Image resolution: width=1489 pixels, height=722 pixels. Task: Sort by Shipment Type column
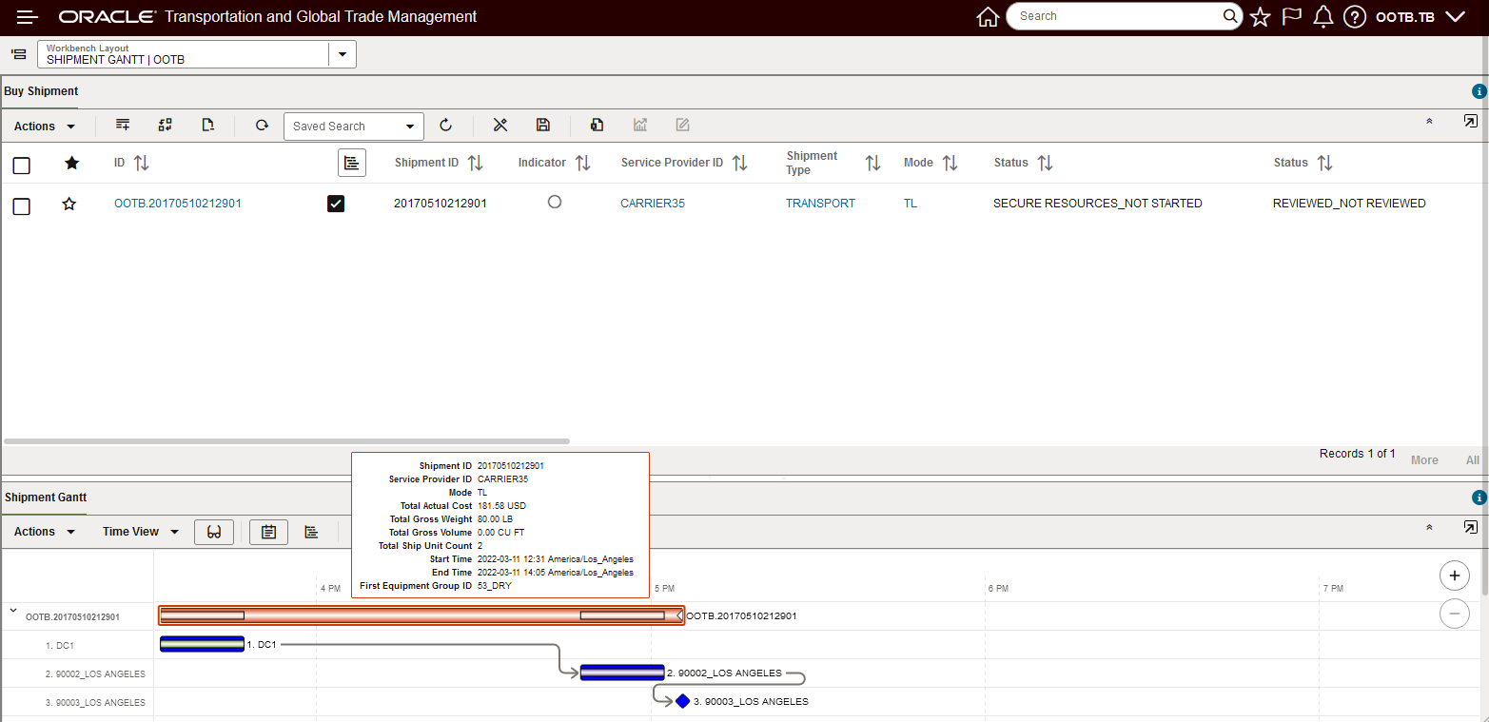coord(872,163)
